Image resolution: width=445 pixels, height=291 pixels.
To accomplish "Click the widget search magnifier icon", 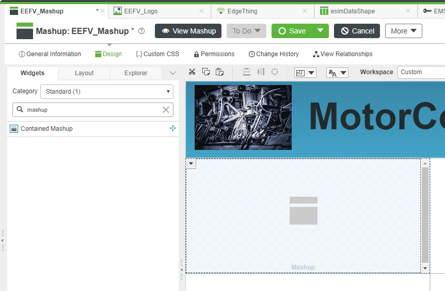I will coord(20,109).
